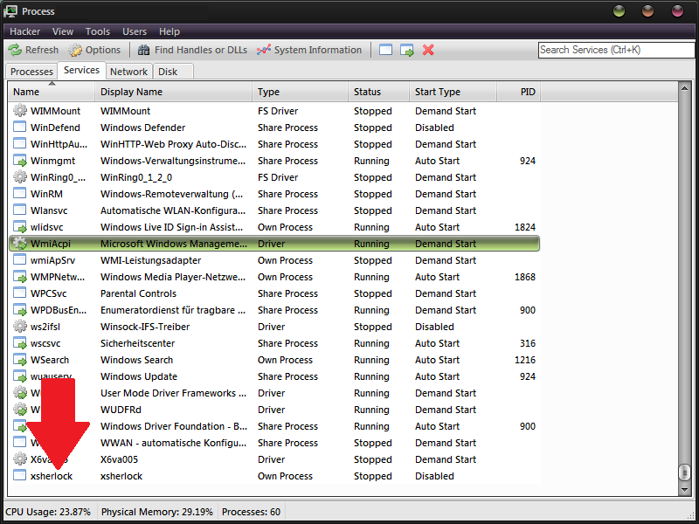
Task: Click the service icon of xsherlock
Action: (x=19, y=475)
